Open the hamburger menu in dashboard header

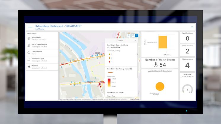tap(192, 27)
